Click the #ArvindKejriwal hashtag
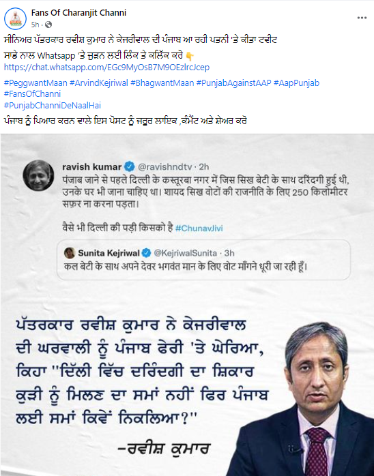Image resolution: width=374 pixels, height=476 pixels. coord(99,83)
